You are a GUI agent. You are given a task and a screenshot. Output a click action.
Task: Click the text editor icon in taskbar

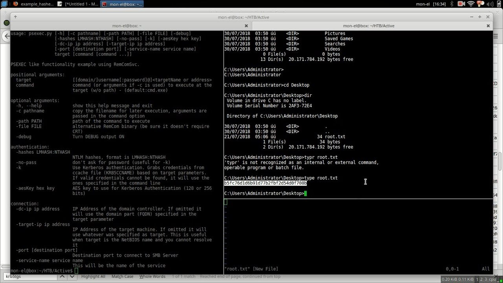click(60, 4)
